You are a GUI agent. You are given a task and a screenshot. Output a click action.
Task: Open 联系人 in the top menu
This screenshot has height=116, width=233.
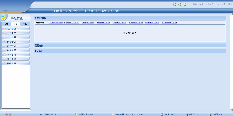tap(77, 11)
